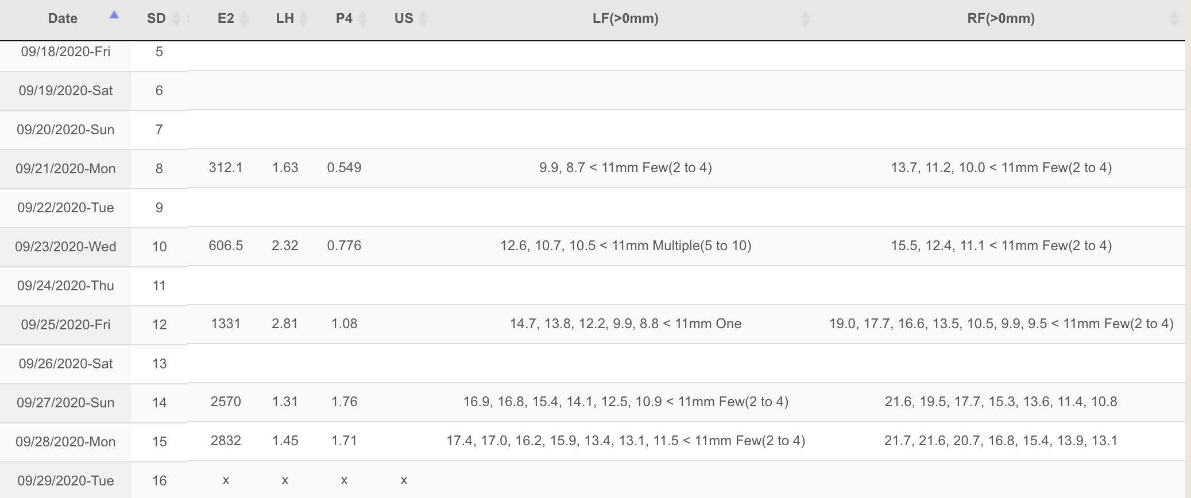Click the RF(>0mm) column sort arrows

coord(1174,19)
